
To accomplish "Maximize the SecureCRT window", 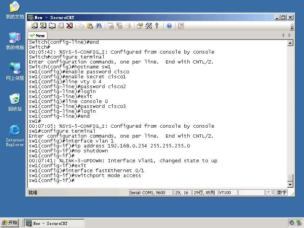I will (x=283, y=17).
